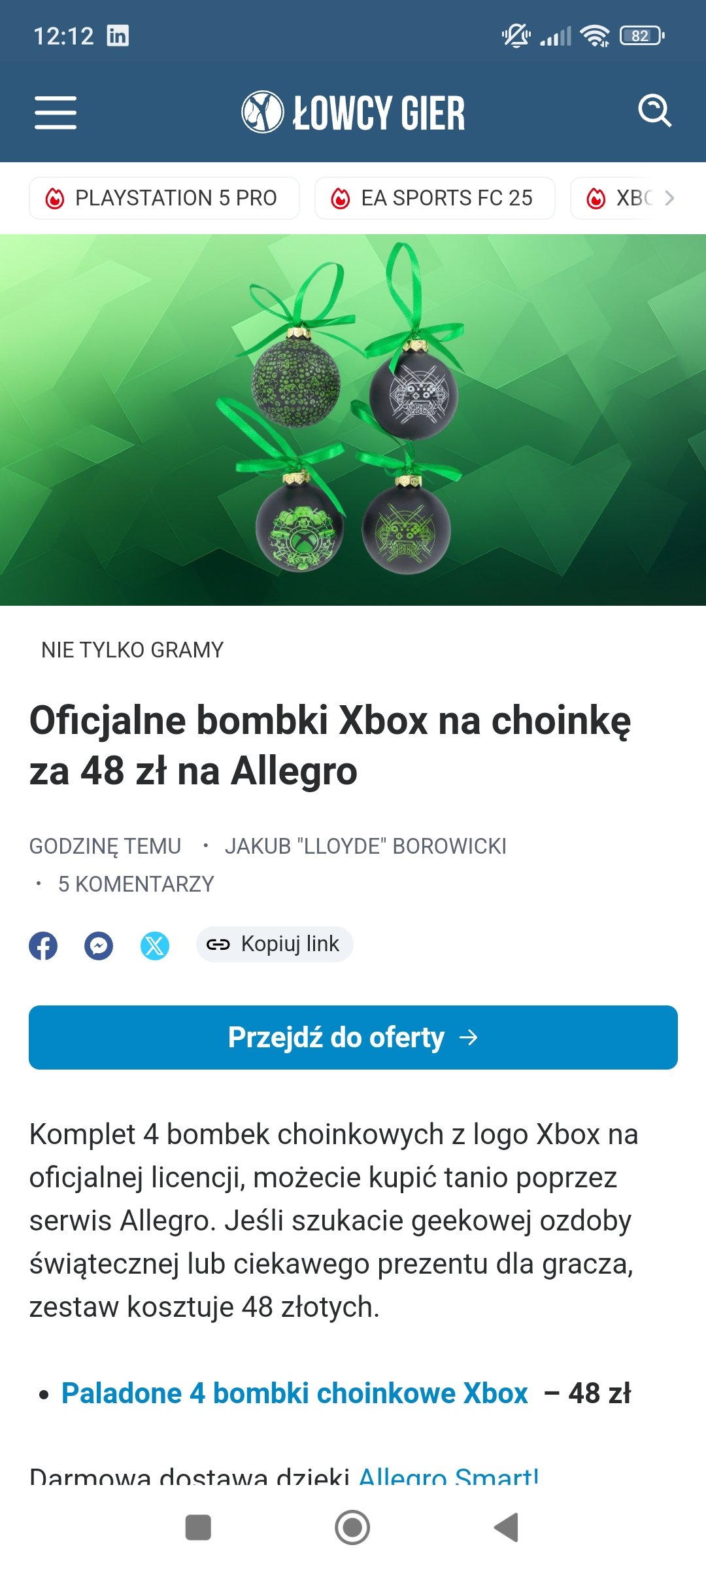Click the Kopiuj link button
Screen dimensions: 706x1570
[x=275, y=944]
